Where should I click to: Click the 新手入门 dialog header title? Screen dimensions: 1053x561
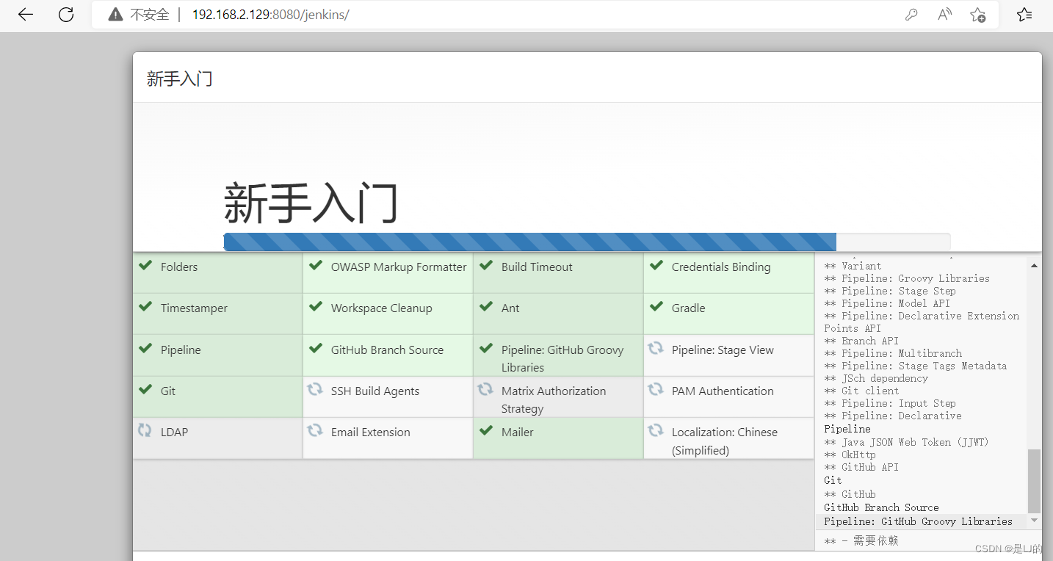click(x=179, y=79)
